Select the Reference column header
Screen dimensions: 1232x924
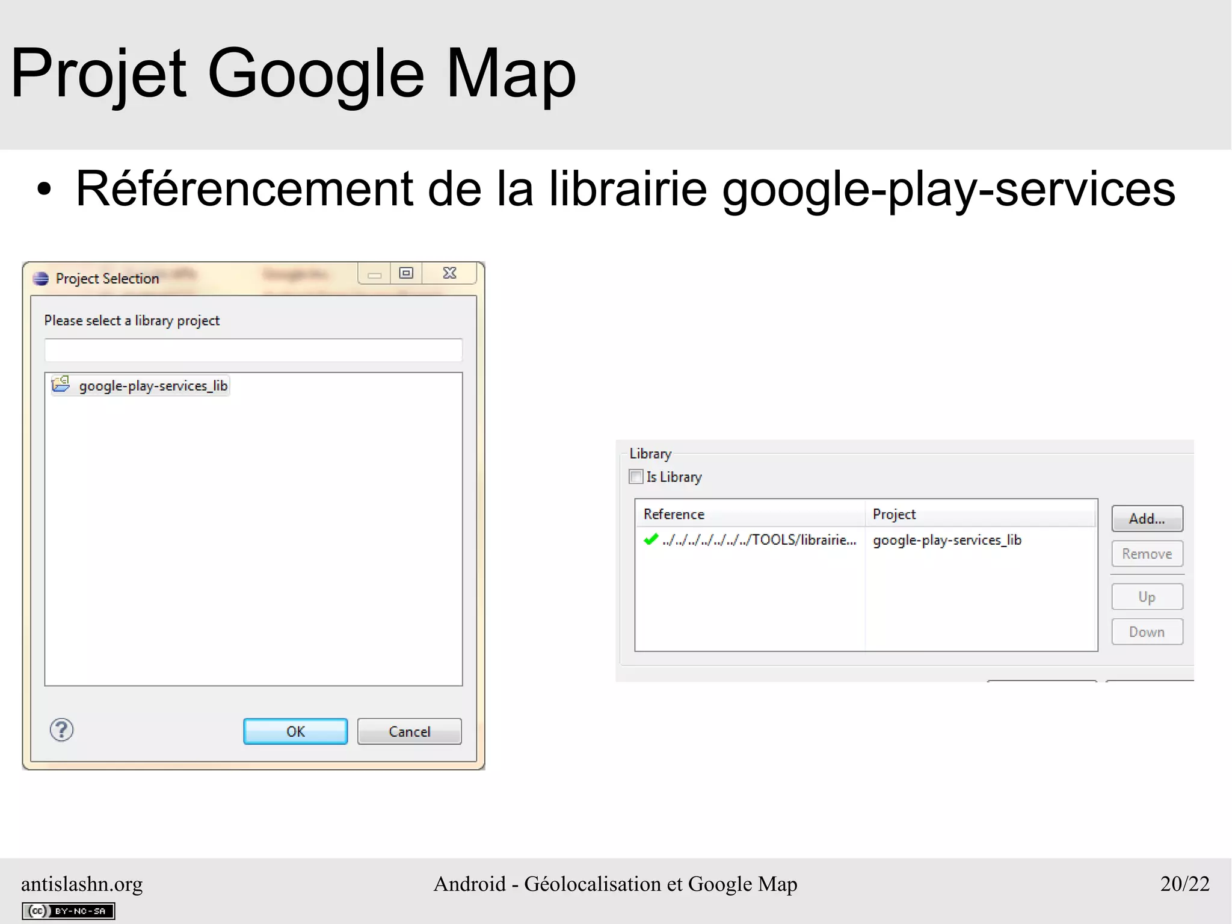(750, 514)
